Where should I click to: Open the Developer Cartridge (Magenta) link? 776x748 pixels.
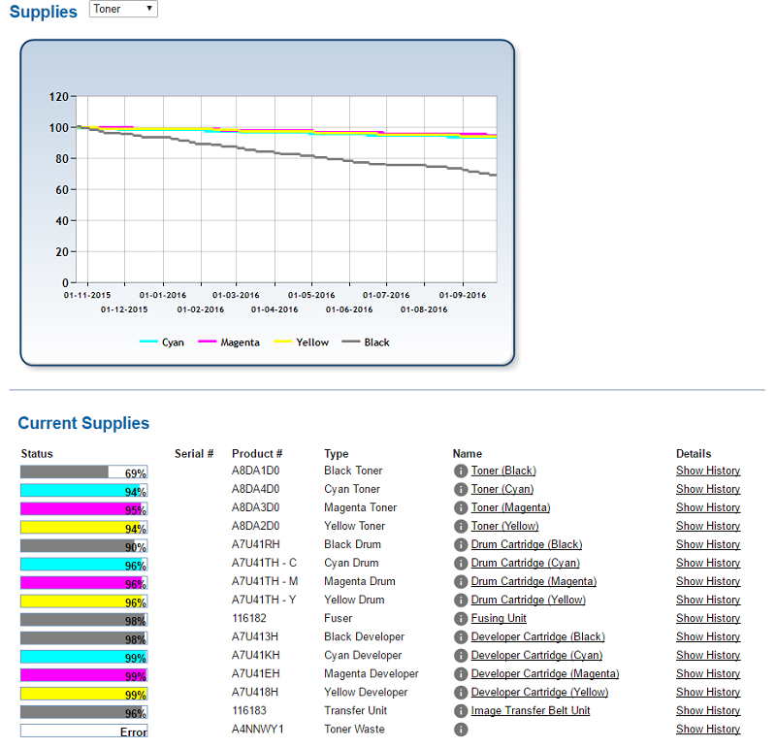(545, 673)
